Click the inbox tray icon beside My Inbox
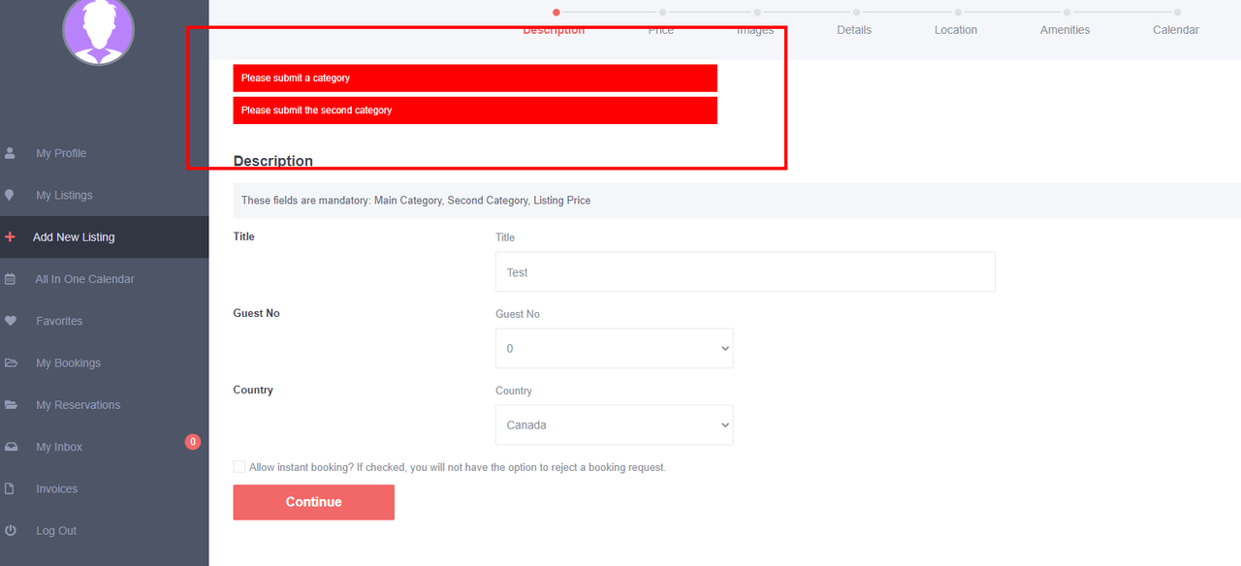1241x566 pixels. click(11, 447)
